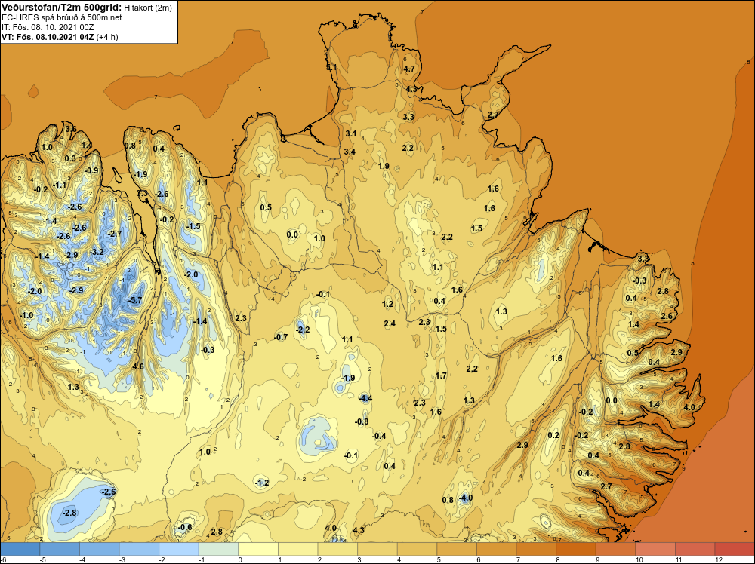Click the -4.0 temperature label
The height and width of the screenshot is (564, 755).
[x=464, y=498]
